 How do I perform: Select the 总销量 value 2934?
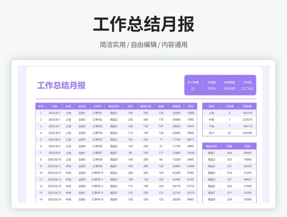212,89
